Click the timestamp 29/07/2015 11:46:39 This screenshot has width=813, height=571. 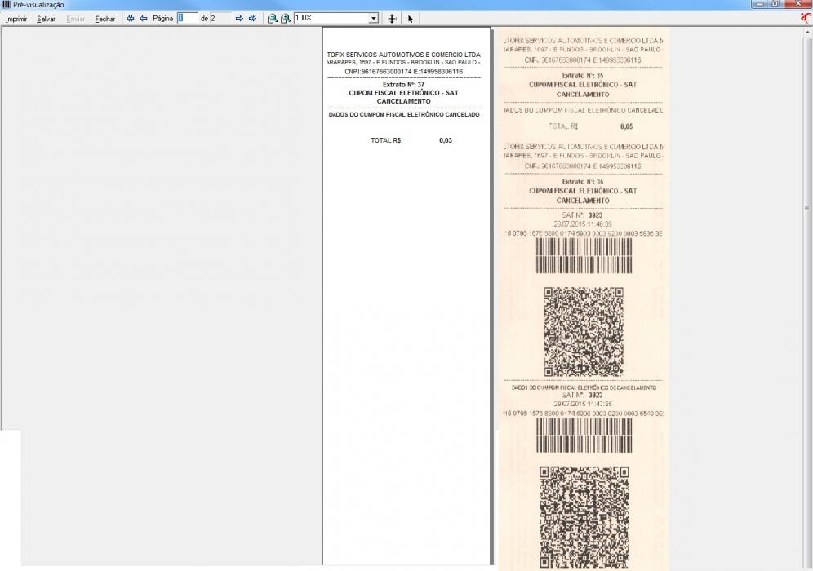[x=583, y=224]
